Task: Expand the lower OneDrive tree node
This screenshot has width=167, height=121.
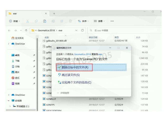Action: 9,95
